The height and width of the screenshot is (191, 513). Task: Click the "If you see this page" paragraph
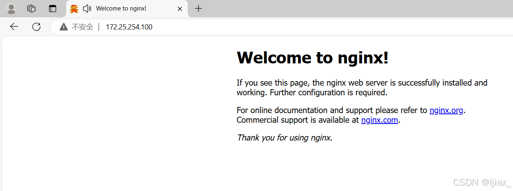[x=362, y=88]
